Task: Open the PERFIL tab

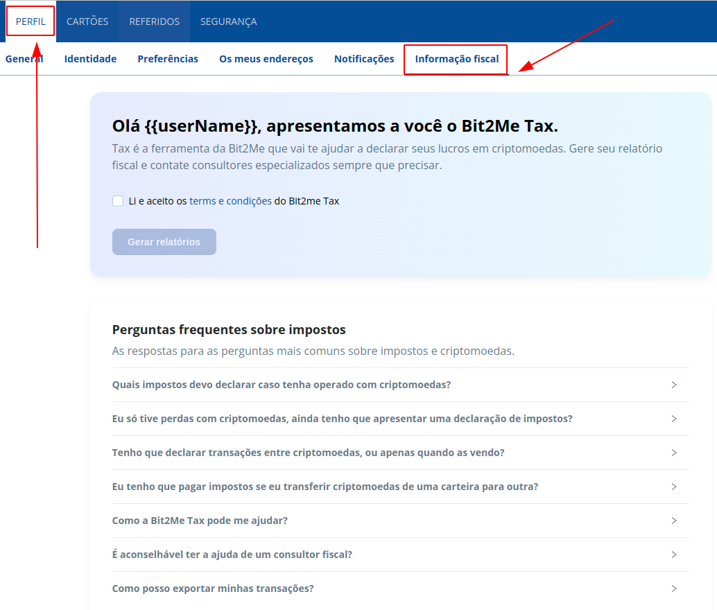Action: [x=31, y=21]
